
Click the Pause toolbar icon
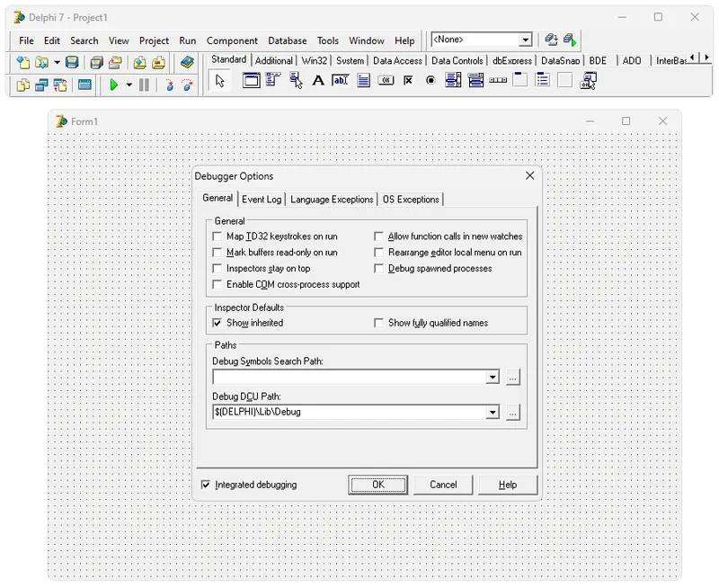point(144,85)
